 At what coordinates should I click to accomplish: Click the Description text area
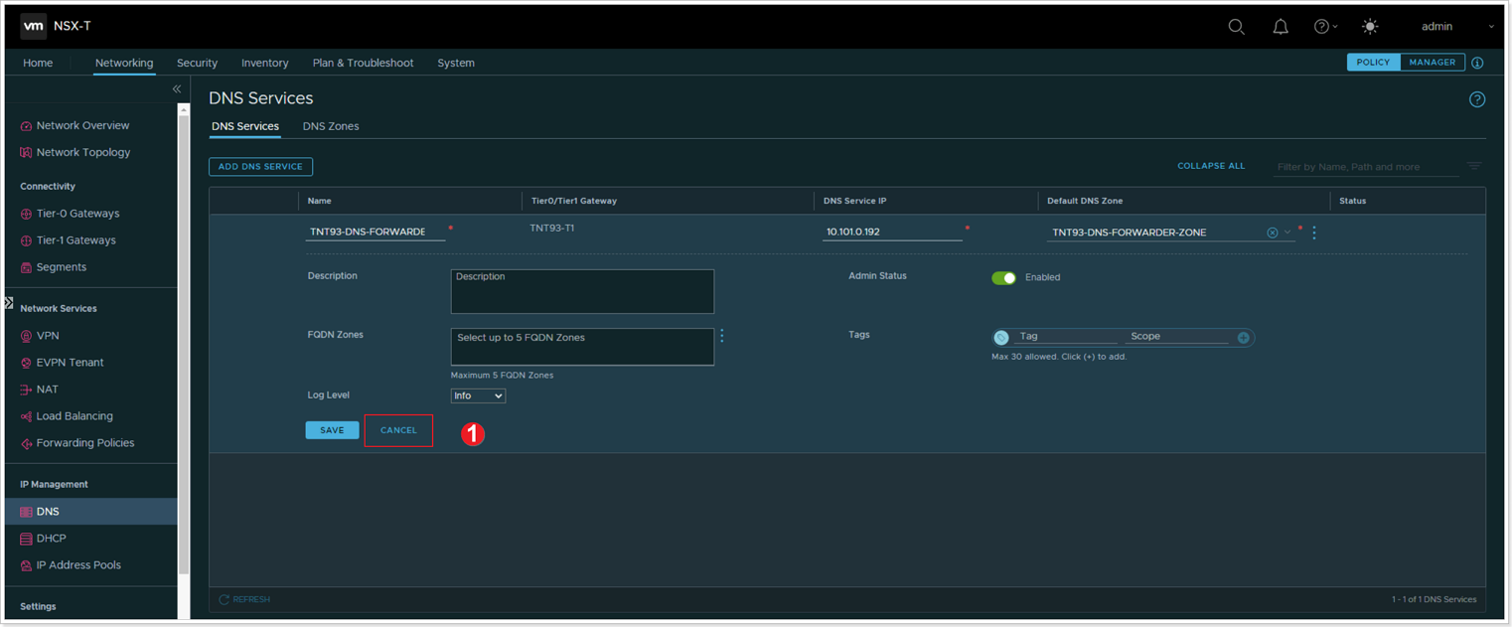(582, 292)
